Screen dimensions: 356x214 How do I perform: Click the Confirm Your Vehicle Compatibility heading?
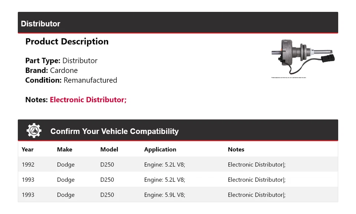[114, 131]
